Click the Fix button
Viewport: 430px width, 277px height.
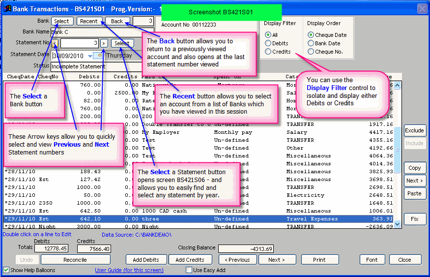[415, 219]
